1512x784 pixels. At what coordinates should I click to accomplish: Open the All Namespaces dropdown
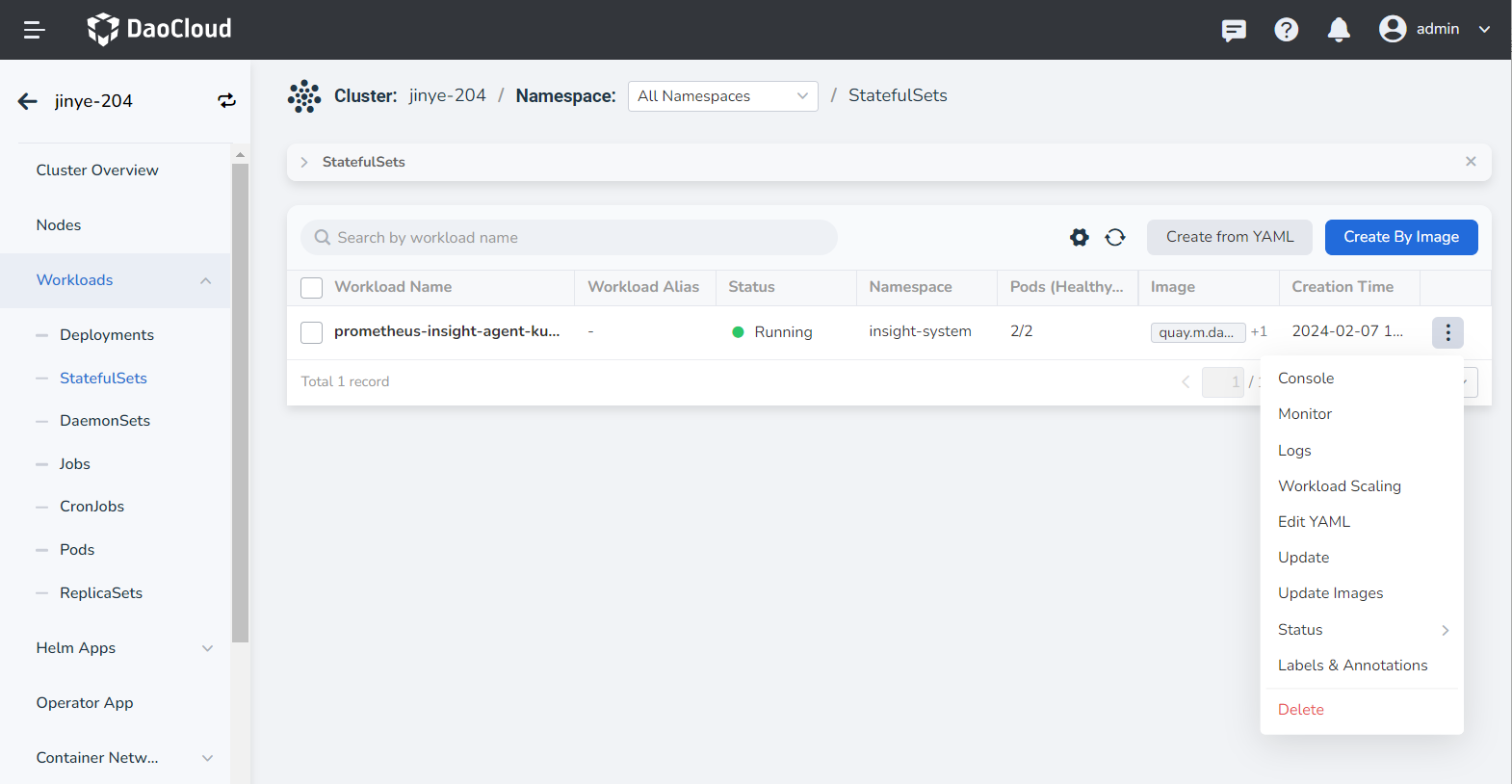coord(722,96)
